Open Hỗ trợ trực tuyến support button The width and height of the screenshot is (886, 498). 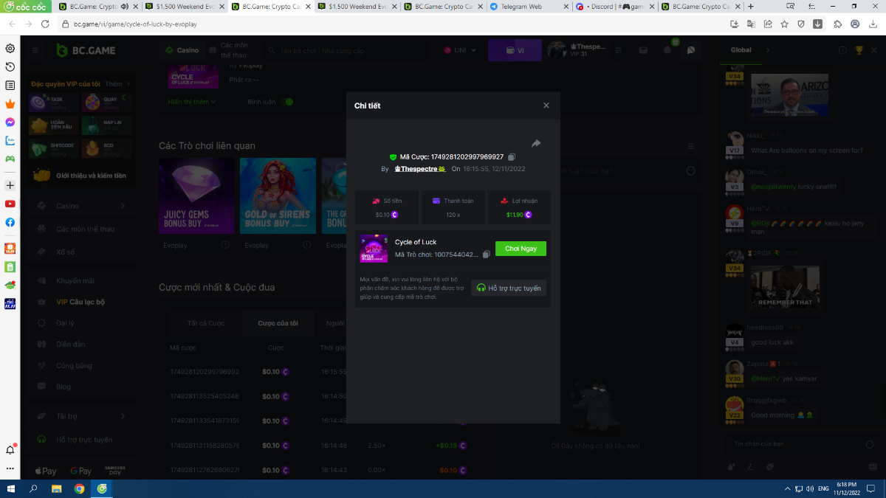tap(509, 288)
